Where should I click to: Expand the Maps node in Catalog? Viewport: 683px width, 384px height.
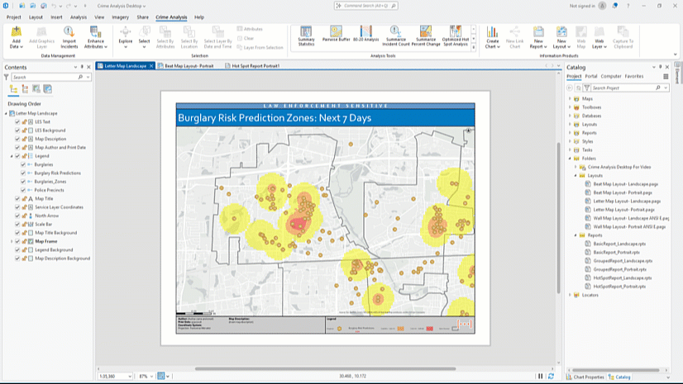coord(570,99)
